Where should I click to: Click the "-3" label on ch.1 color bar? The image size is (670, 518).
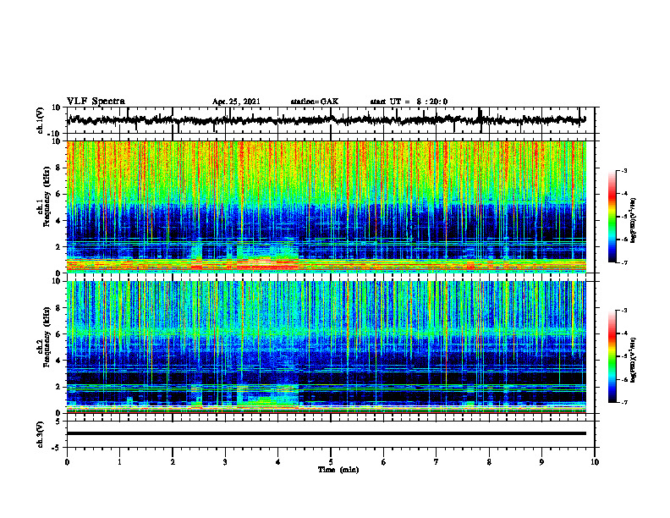pos(623,170)
